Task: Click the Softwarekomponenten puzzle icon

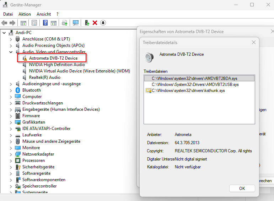Action: click(18, 180)
